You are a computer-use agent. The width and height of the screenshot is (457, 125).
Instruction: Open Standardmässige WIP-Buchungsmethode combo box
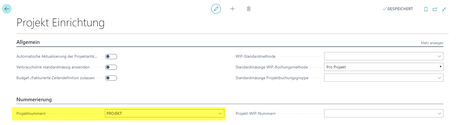(x=384, y=67)
